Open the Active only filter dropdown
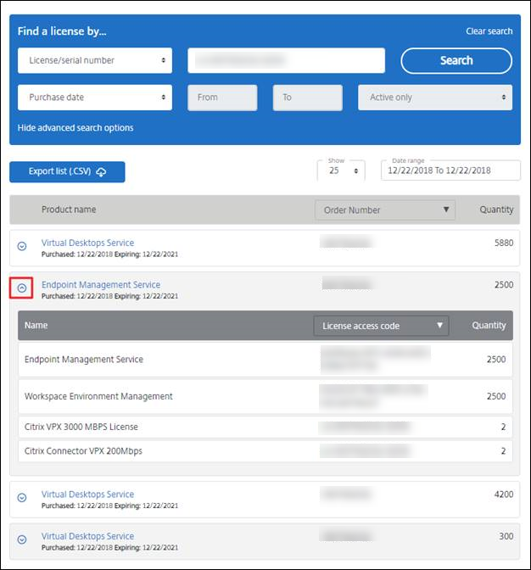 coord(434,98)
